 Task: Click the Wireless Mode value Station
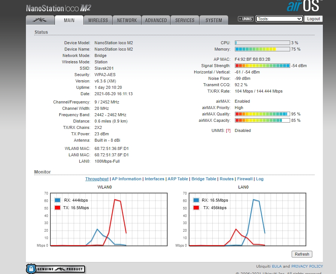pos(101,62)
